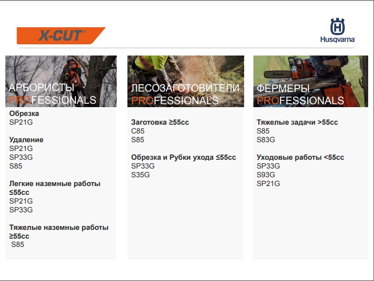Image resolution: width=374 pixels, height=281 pixels.
Task: Click the C85 chain model
Action: pyautogui.click(x=138, y=131)
